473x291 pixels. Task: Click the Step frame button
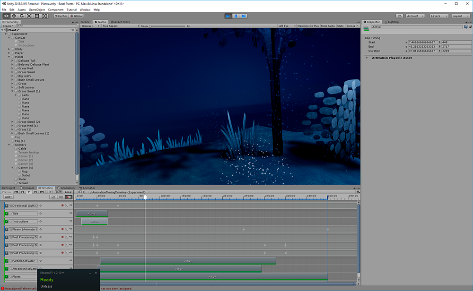[244, 16]
